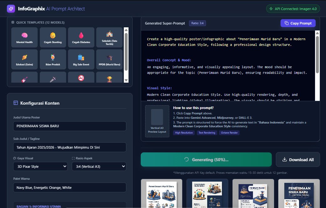Click the Konfigurasi Konten panel icon
326x208 pixels.
(x=16, y=103)
